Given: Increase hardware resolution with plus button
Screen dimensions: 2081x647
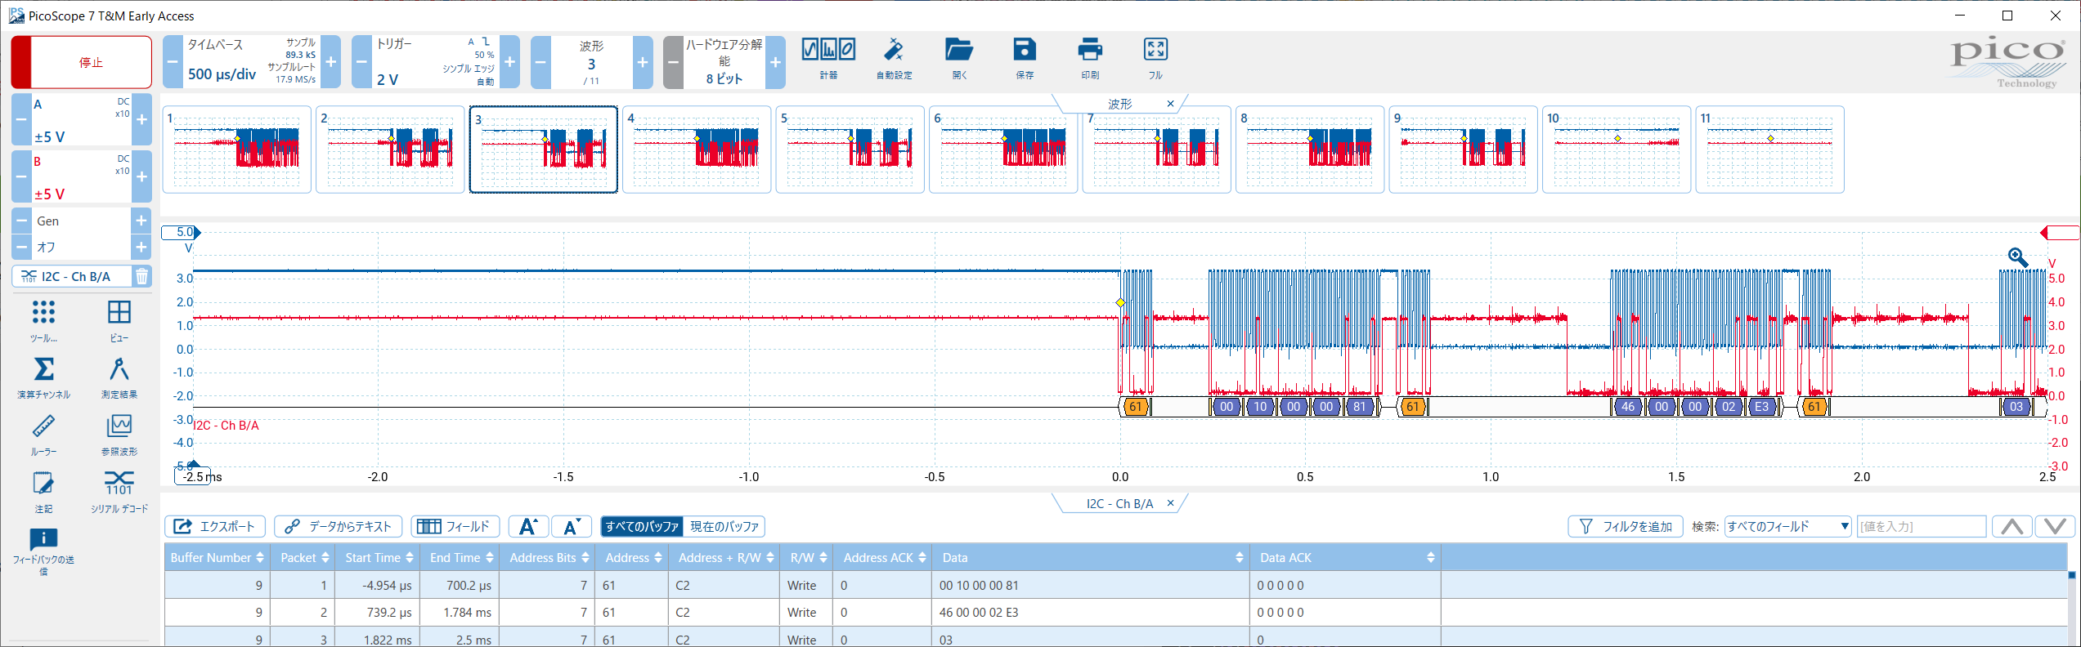Looking at the screenshot, I should [x=775, y=62].
